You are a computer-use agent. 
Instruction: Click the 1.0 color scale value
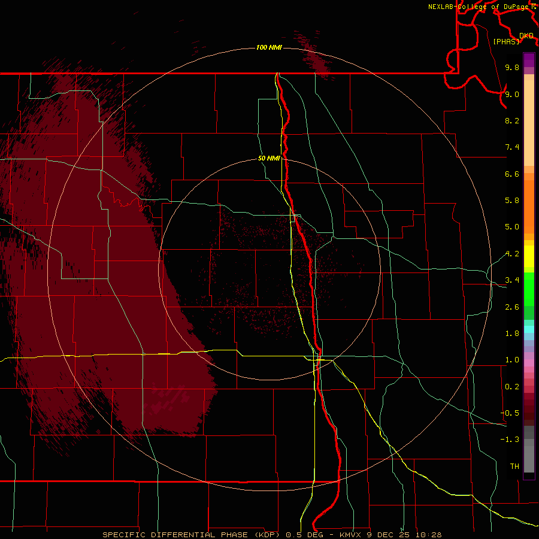(x=512, y=360)
